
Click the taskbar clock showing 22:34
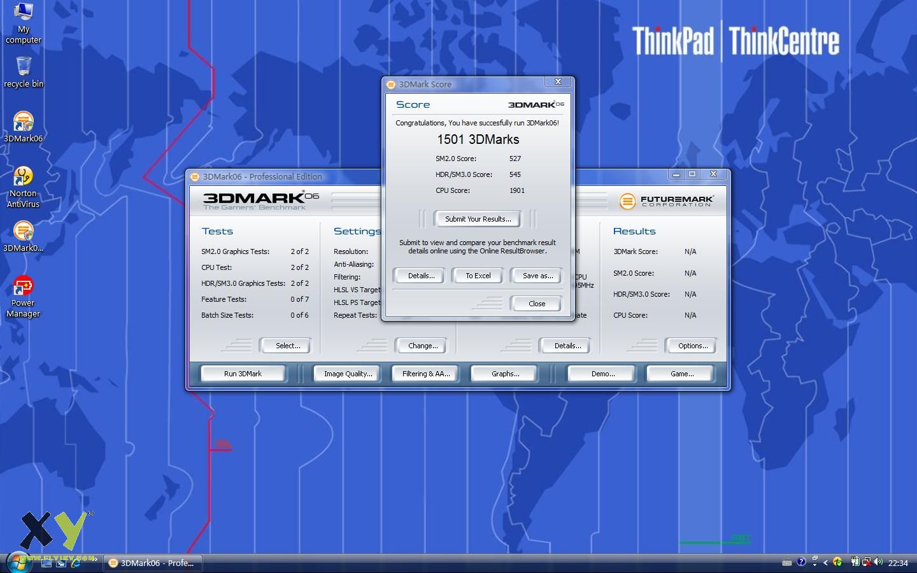898,563
